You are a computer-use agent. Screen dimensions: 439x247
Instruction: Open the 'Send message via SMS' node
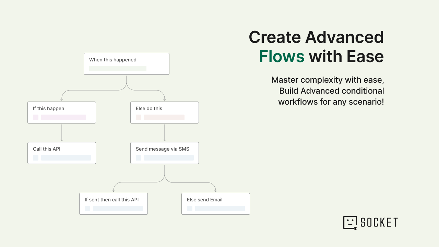pyautogui.click(x=165, y=153)
